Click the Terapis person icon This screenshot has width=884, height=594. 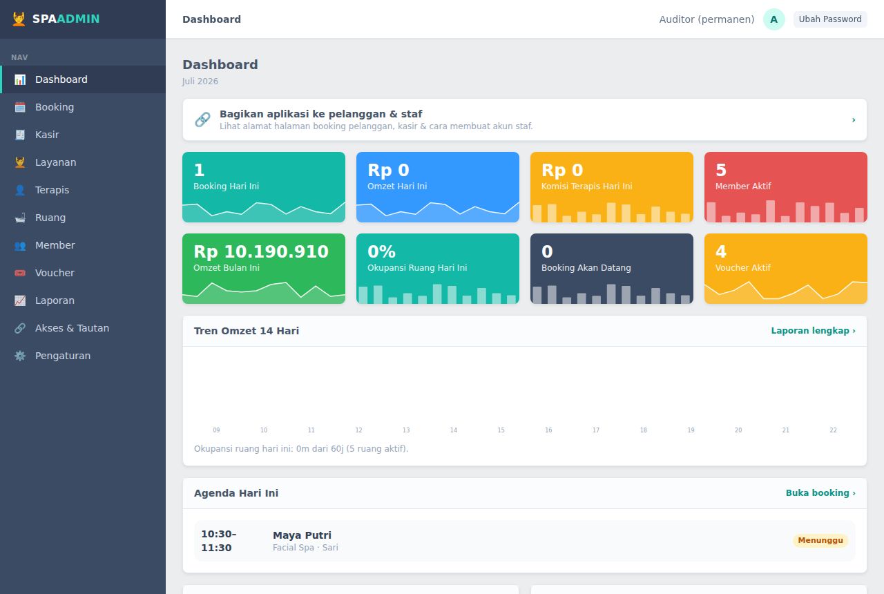coord(20,190)
